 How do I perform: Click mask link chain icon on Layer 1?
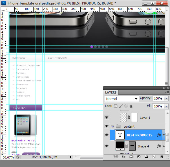tap(129, 117)
